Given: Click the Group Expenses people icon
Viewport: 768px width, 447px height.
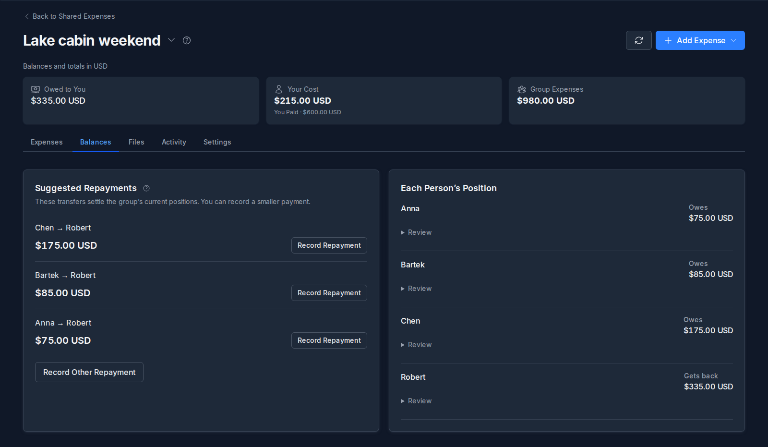Looking at the screenshot, I should pos(522,89).
